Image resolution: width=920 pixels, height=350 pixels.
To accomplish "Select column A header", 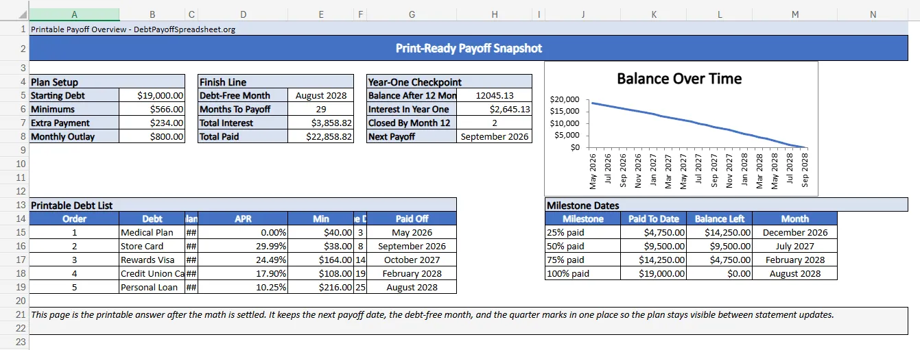I will pyautogui.click(x=74, y=14).
